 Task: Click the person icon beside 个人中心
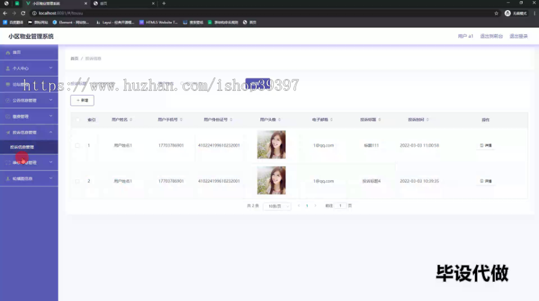point(8,68)
